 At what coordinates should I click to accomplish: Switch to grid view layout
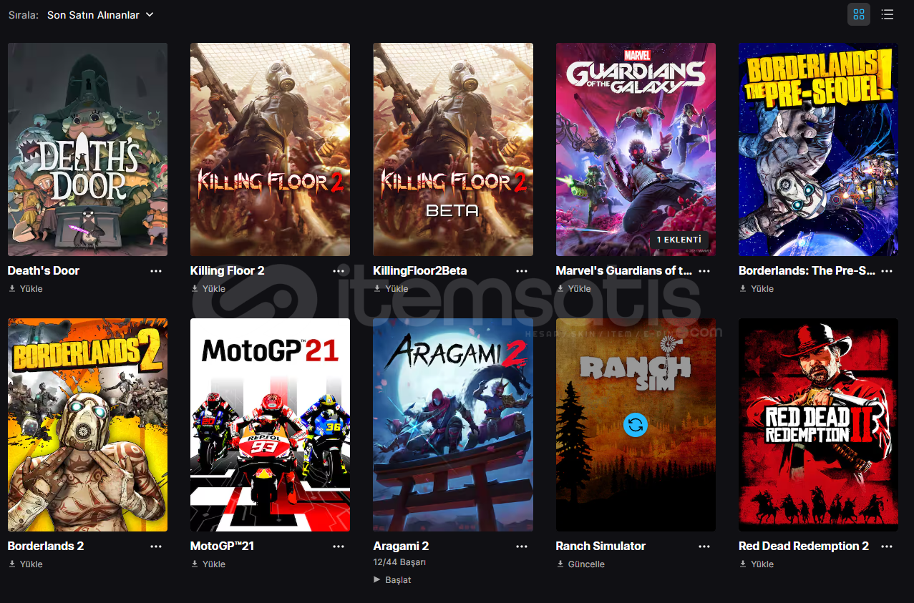click(x=859, y=14)
